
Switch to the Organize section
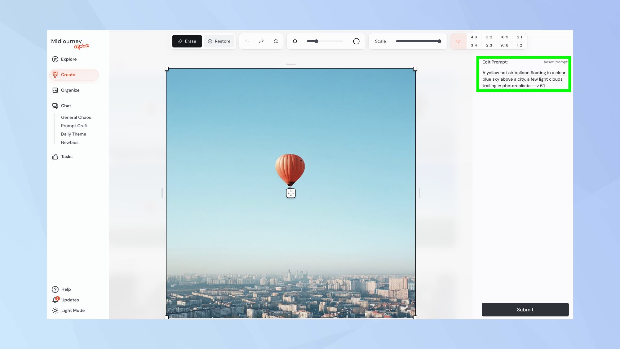[70, 90]
